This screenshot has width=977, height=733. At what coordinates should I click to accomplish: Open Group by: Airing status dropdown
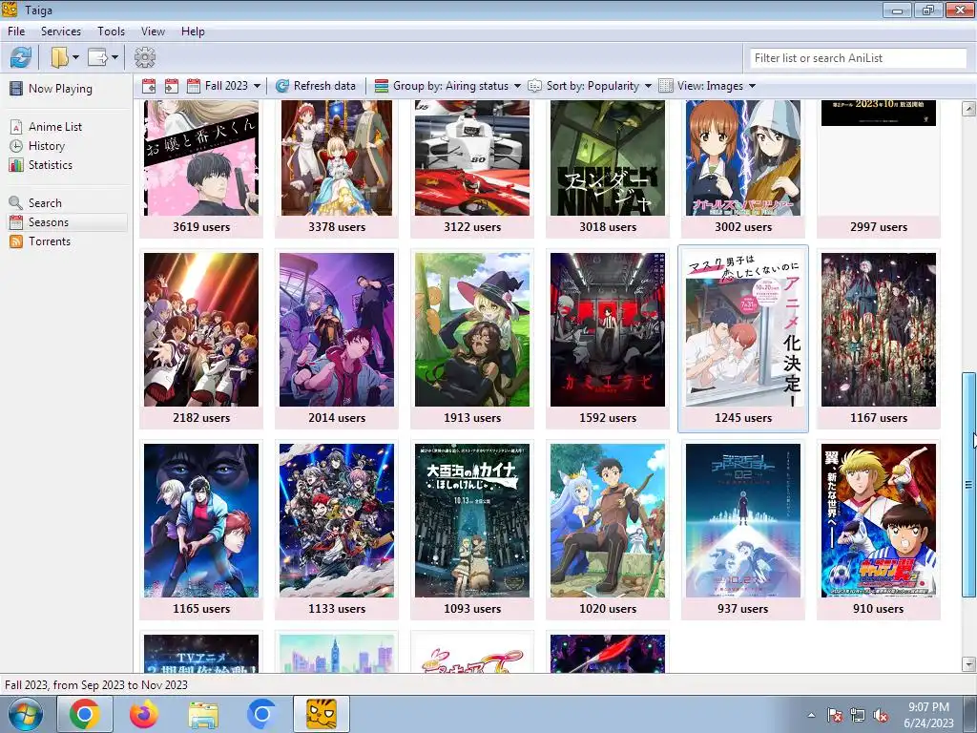[x=448, y=86]
